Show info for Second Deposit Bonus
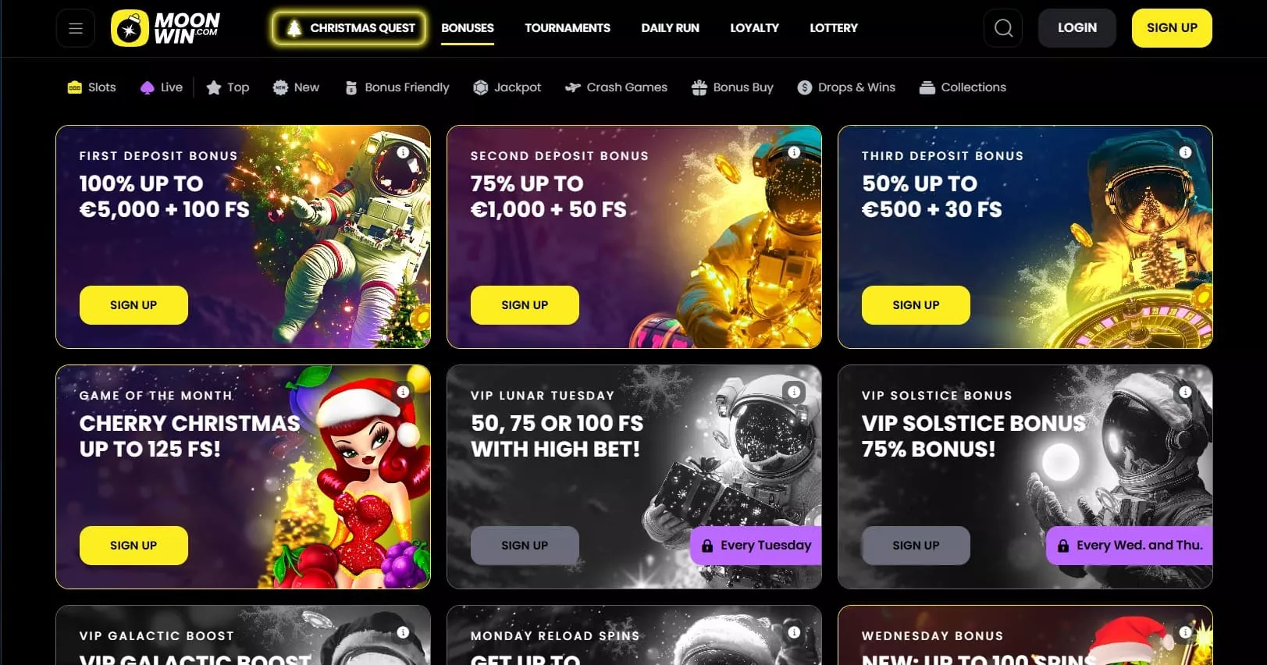This screenshot has height=665, width=1267. [x=794, y=152]
